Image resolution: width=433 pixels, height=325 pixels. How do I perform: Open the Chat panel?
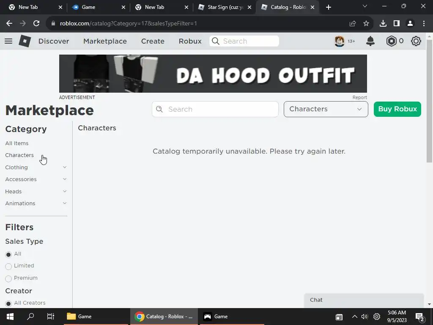click(364, 300)
